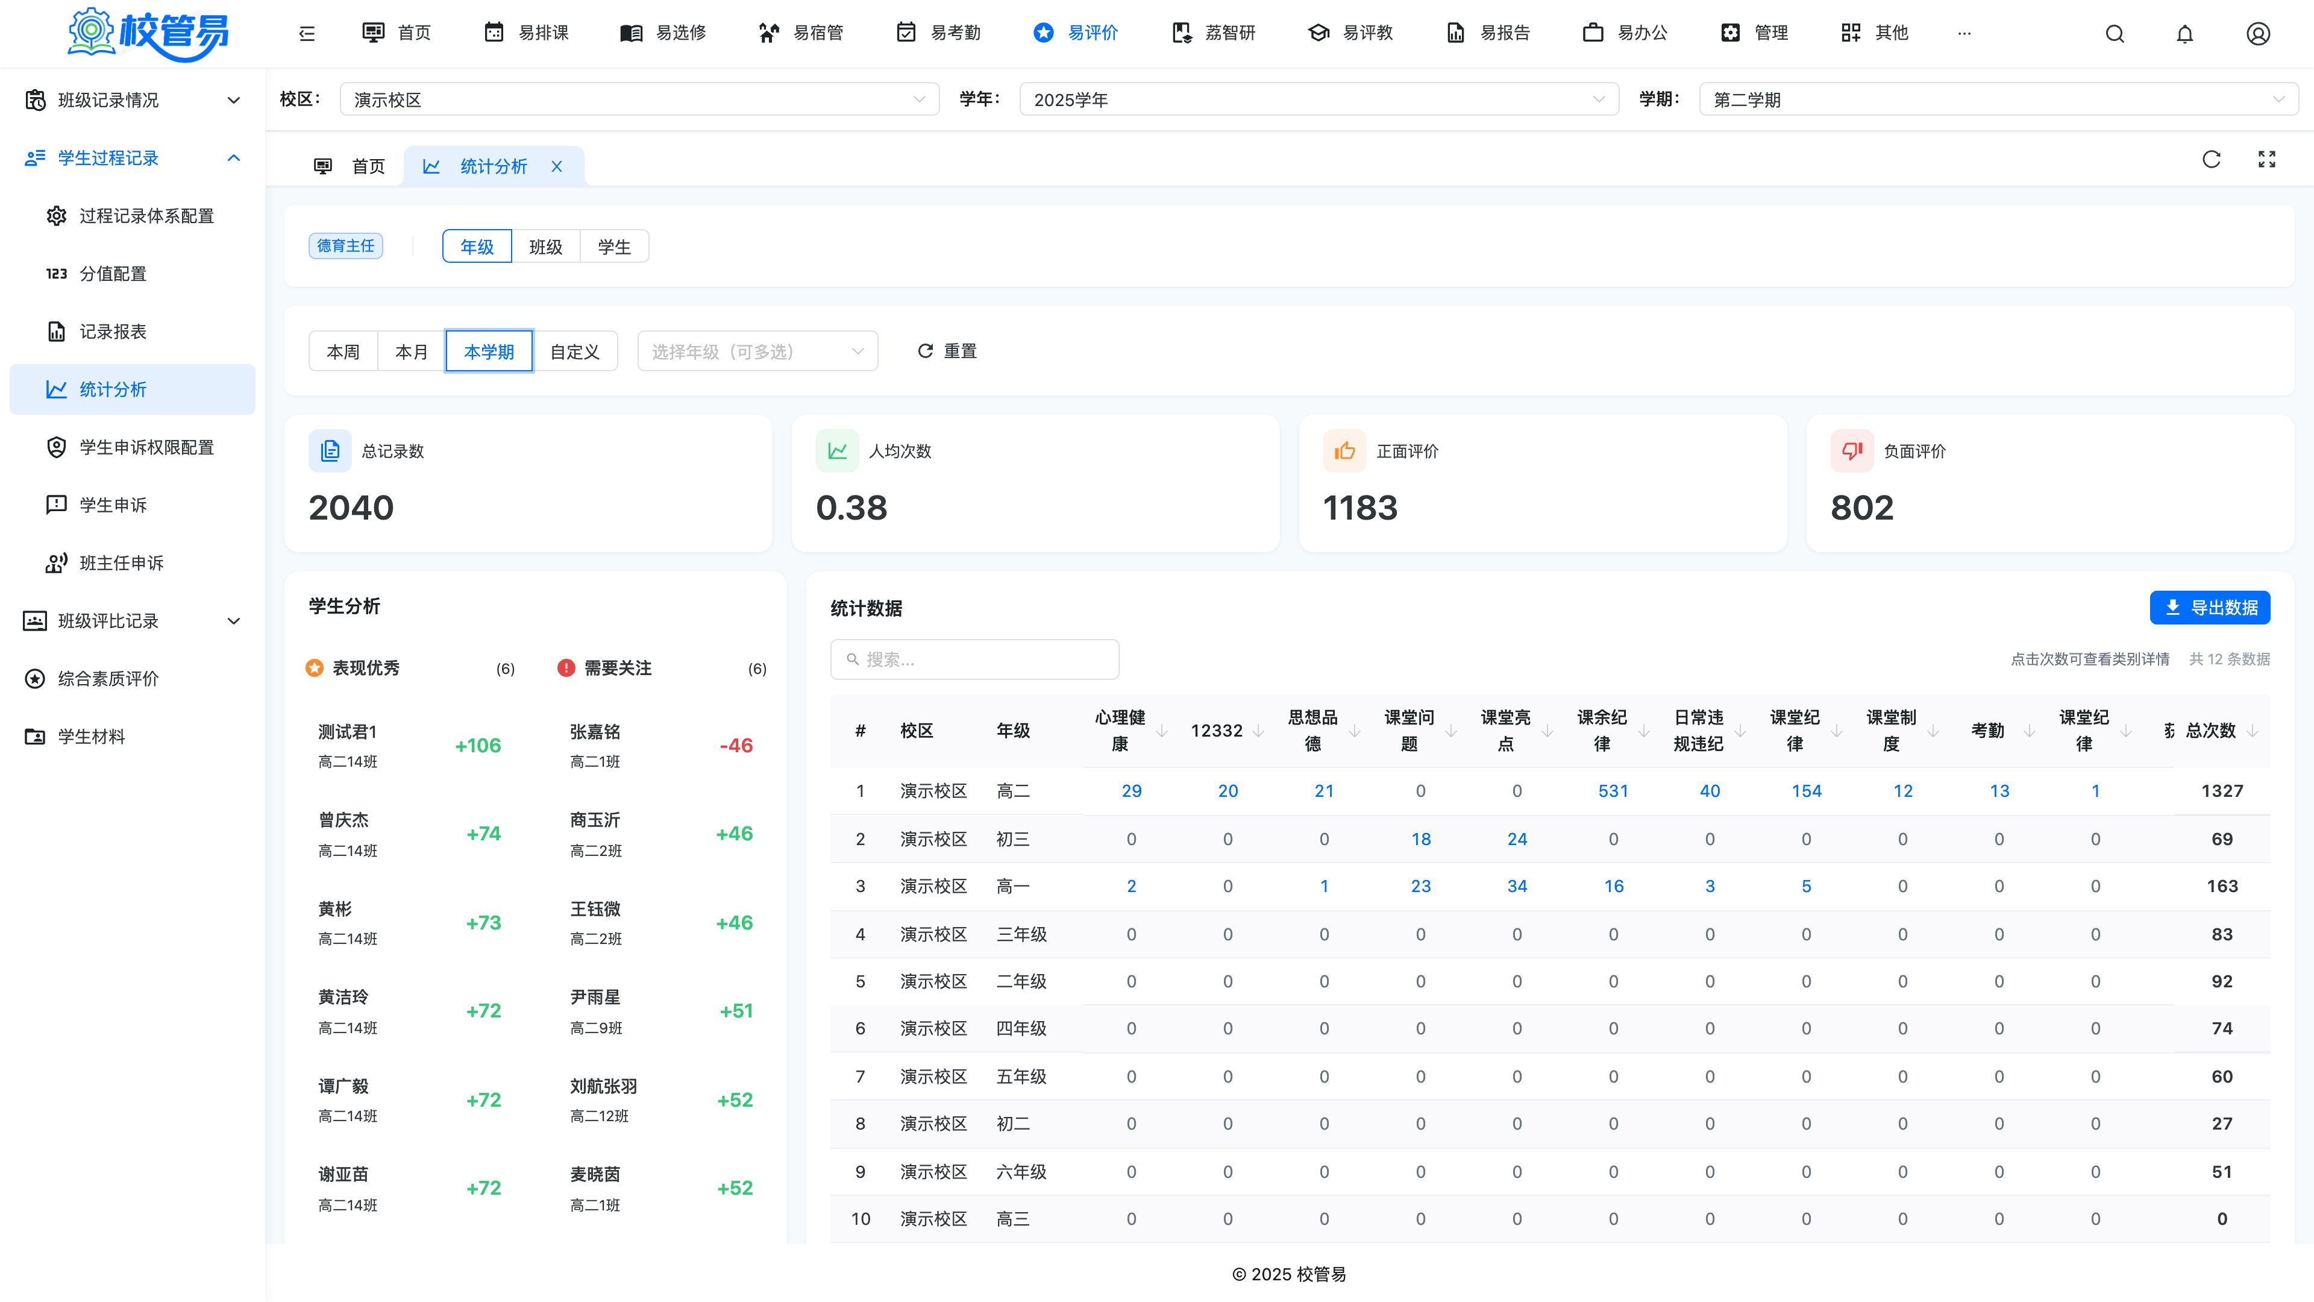Select student 张嘉铭 in 需要关注 list
The width and height of the screenshot is (2314, 1302).
[x=662, y=746]
